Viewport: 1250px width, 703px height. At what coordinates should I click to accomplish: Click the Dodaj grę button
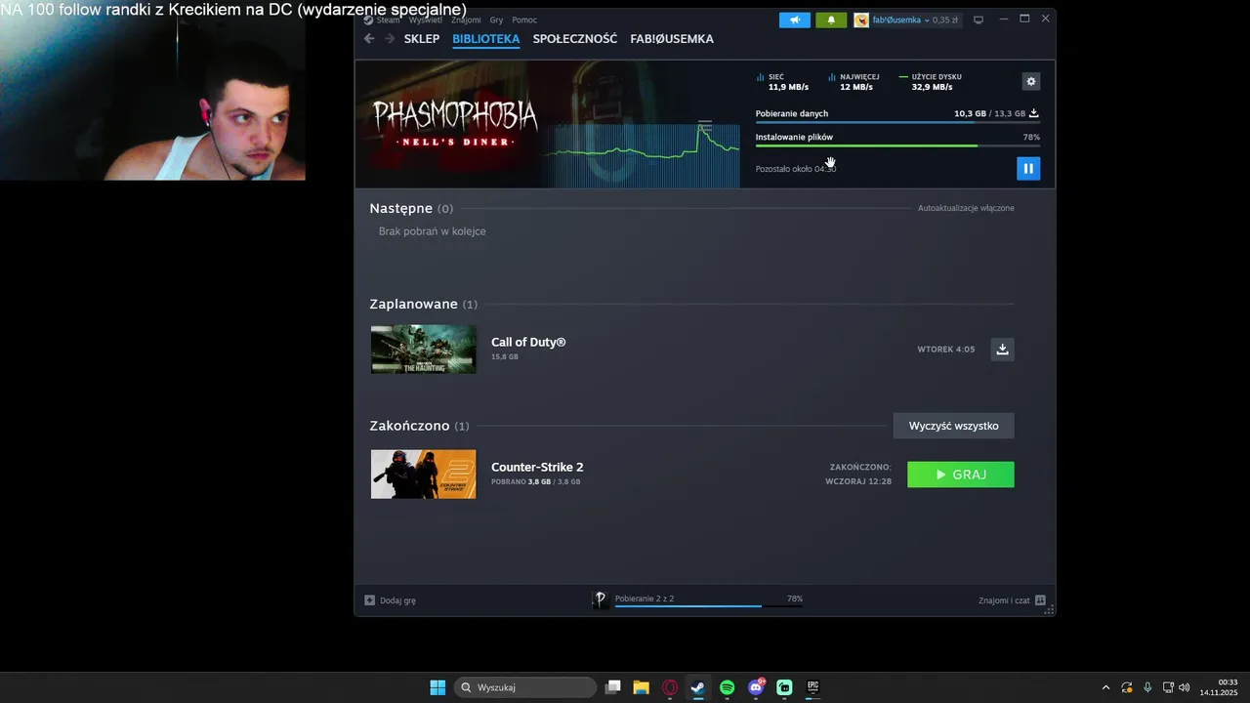click(x=391, y=600)
